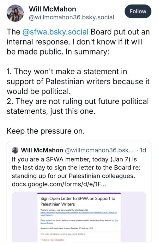Open the docs.google.com/forms link

[59, 184]
